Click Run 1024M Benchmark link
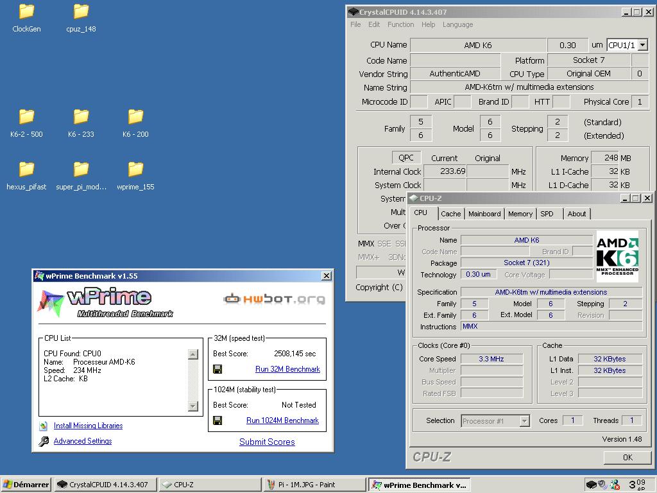This screenshot has width=657, height=493. [282, 420]
